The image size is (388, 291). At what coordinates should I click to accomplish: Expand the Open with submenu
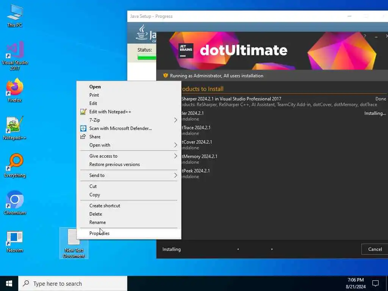click(129, 145)
